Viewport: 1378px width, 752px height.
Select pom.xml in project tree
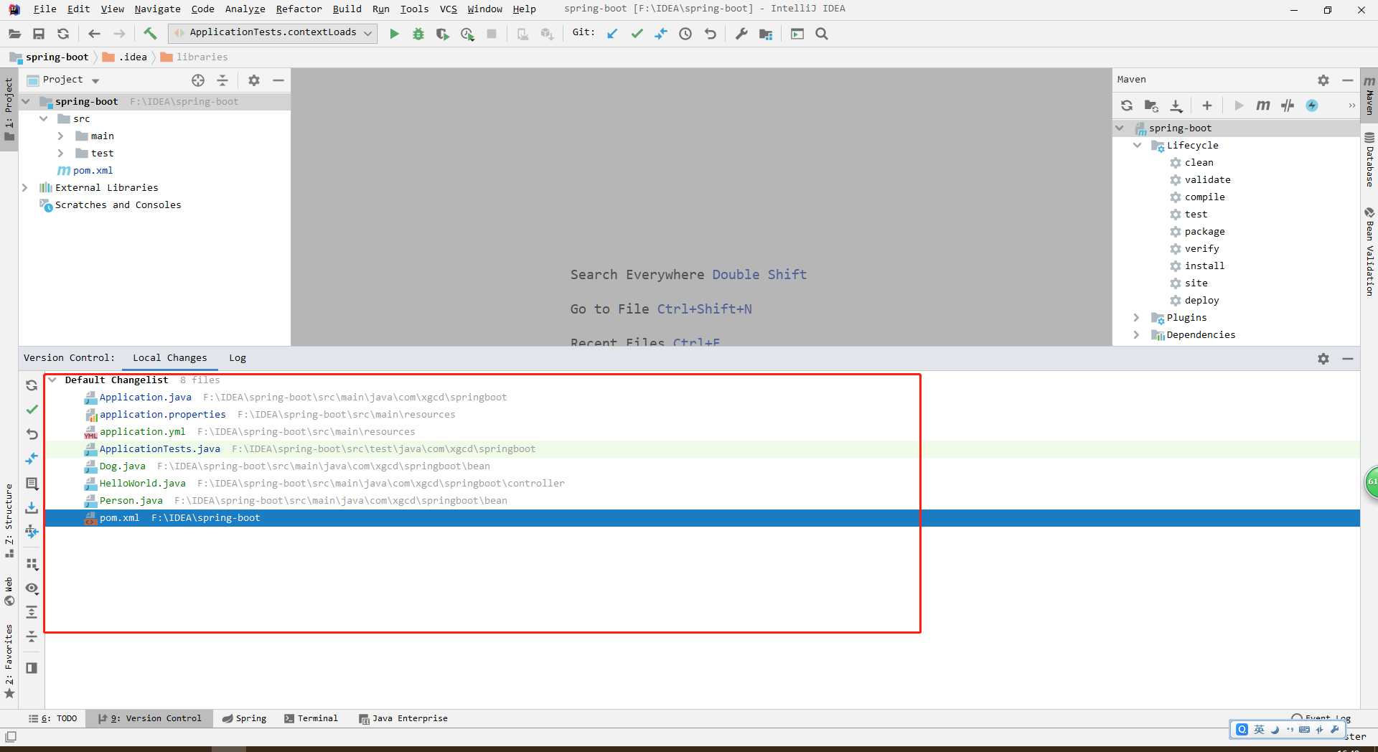[93, 170]
